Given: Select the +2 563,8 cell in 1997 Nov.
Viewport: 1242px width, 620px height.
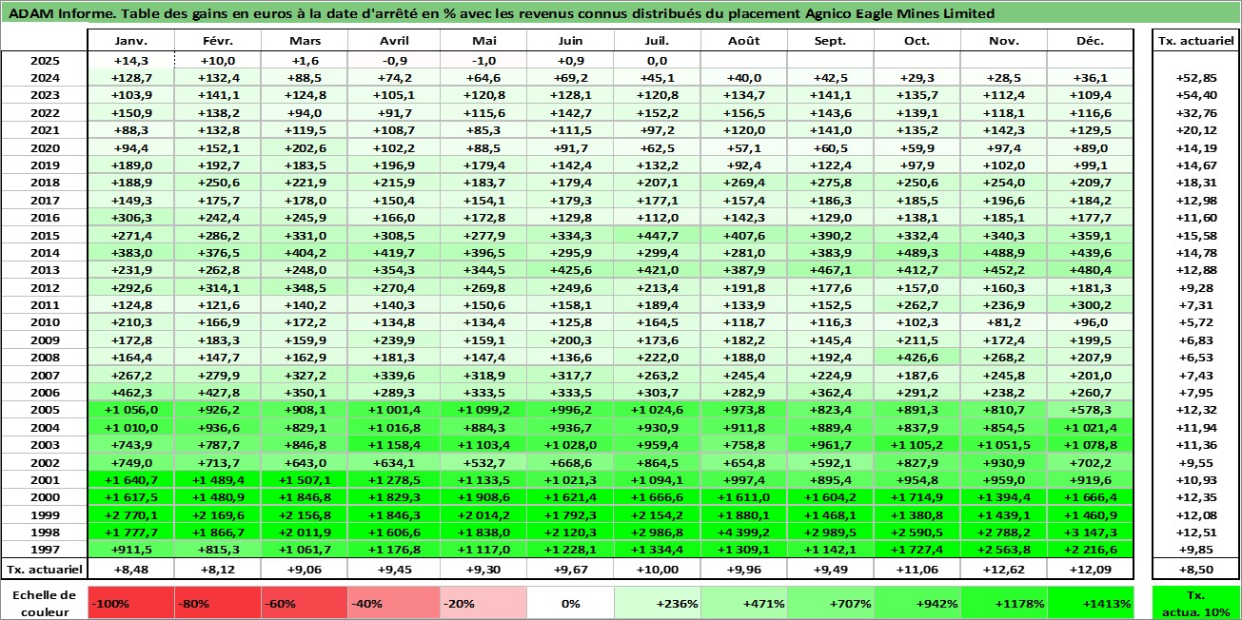Looking at the screenshot, I should coord(1003,550).
